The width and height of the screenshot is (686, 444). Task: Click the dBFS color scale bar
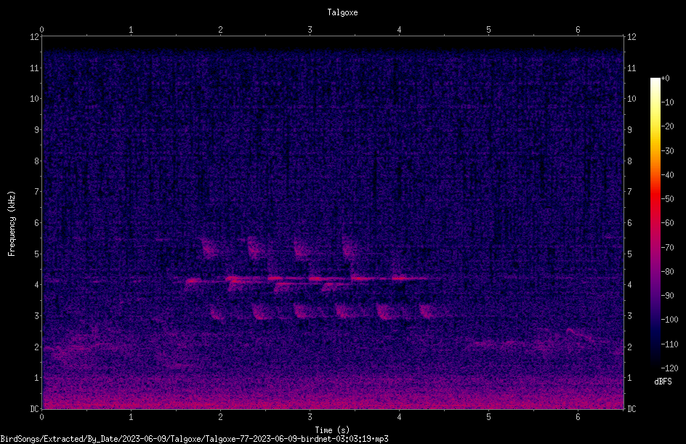655,223
